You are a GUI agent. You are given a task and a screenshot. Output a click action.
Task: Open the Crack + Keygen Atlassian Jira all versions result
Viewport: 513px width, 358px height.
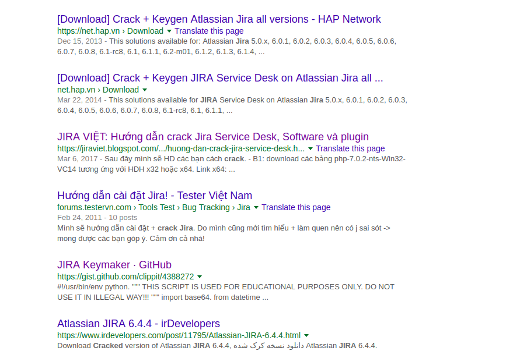tap(219, 19)
